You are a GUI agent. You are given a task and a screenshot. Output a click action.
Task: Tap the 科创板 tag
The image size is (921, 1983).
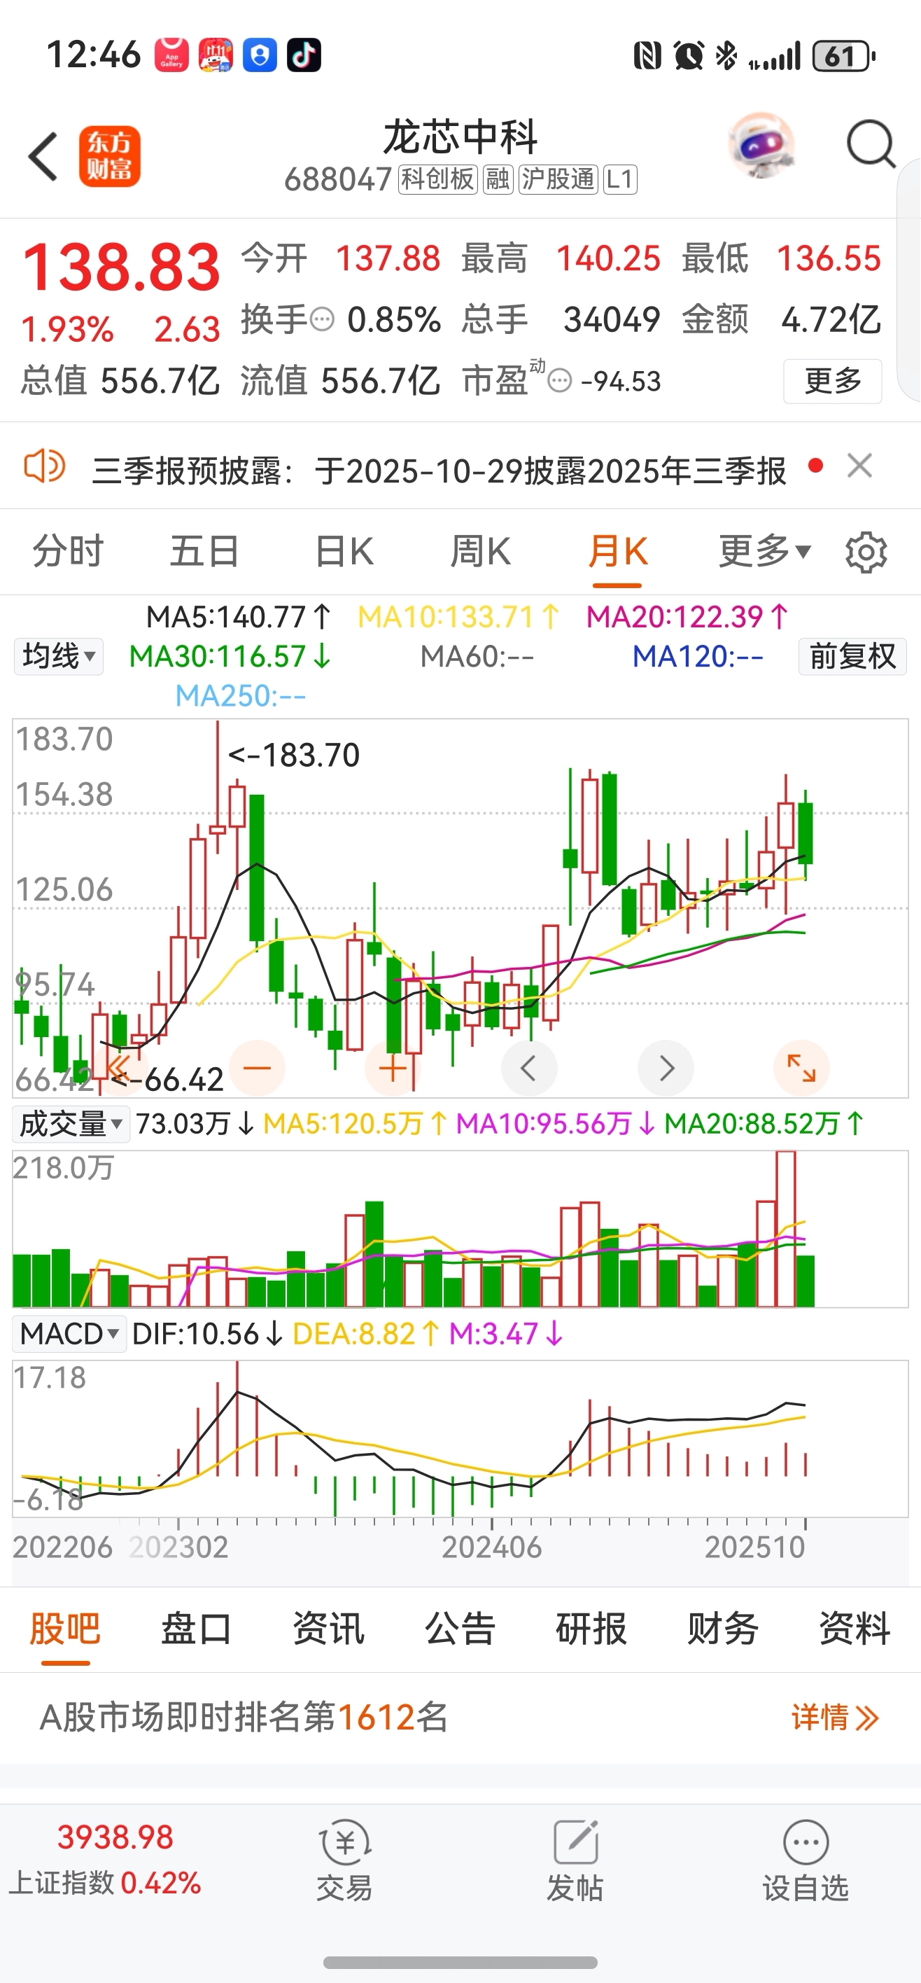point(438,179)
